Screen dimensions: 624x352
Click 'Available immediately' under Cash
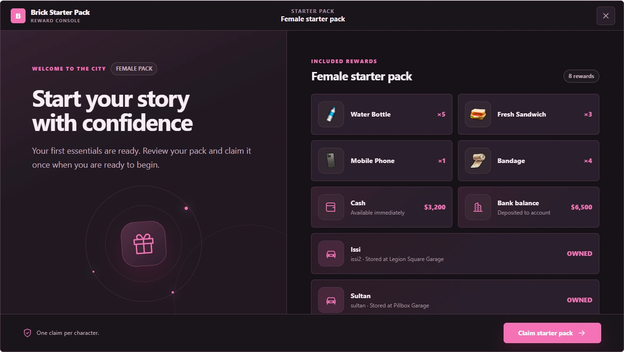coord(378,213)
